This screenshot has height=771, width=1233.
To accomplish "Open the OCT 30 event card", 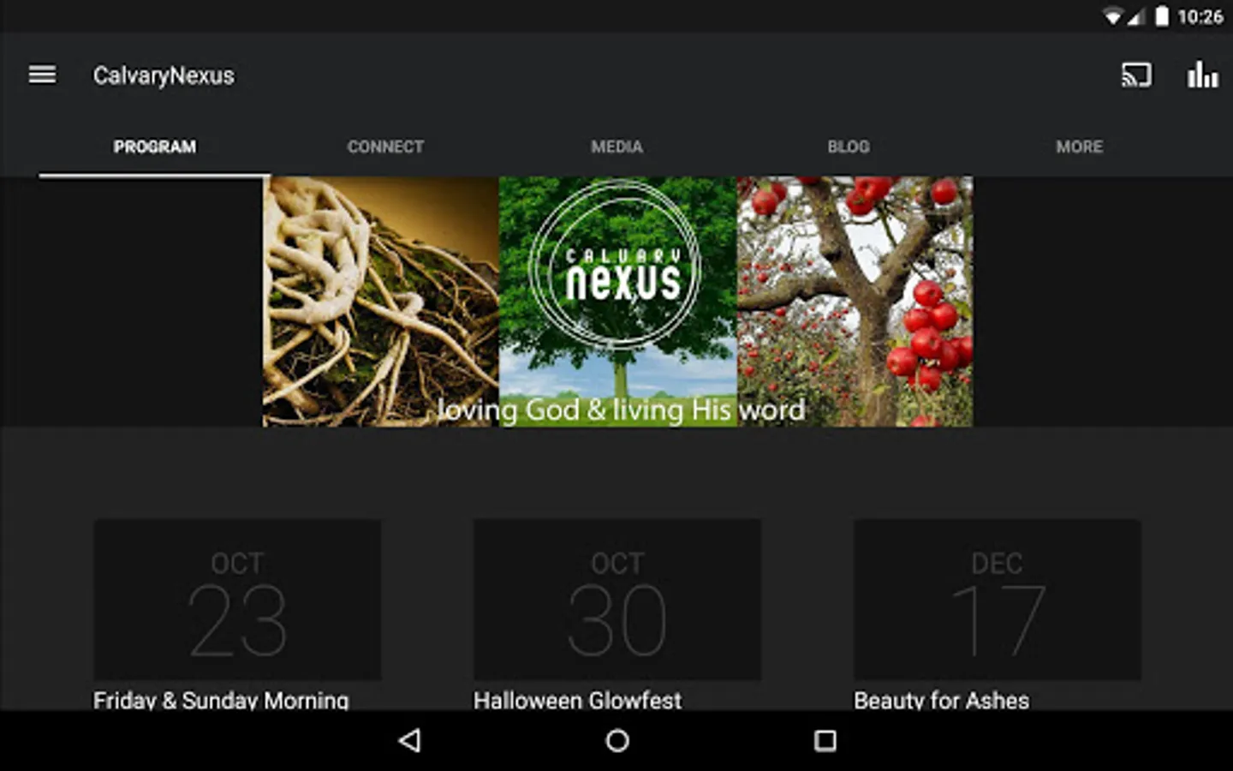I will [617, 600].
